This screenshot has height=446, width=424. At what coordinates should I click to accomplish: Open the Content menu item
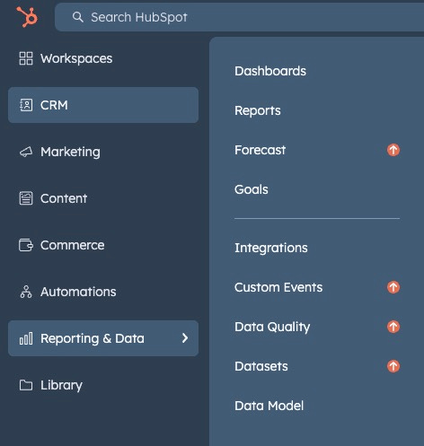tap(103, 198)
